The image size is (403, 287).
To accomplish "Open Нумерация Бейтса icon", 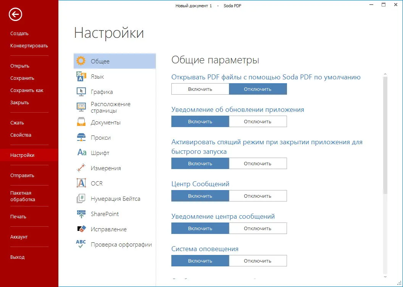I will coord(81,198).
